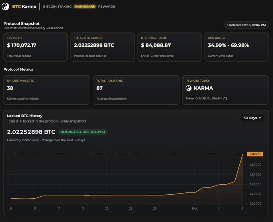Click the 1.00000 y-axis label
Image resolution: width=273 pixels, height=222 pixels.
(x=255, y=204)
